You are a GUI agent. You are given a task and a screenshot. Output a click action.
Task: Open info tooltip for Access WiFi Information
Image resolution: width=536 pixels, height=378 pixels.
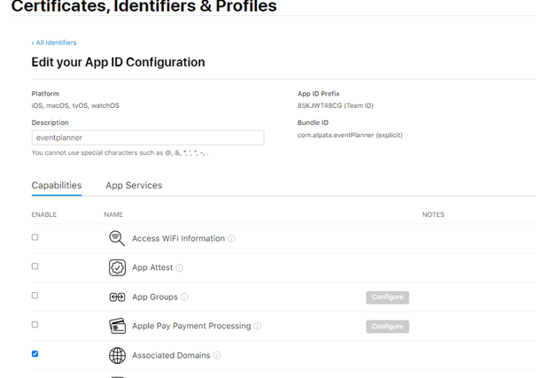pos(231,239)
